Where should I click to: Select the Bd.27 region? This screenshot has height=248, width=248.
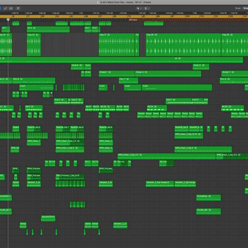[89, 108]
